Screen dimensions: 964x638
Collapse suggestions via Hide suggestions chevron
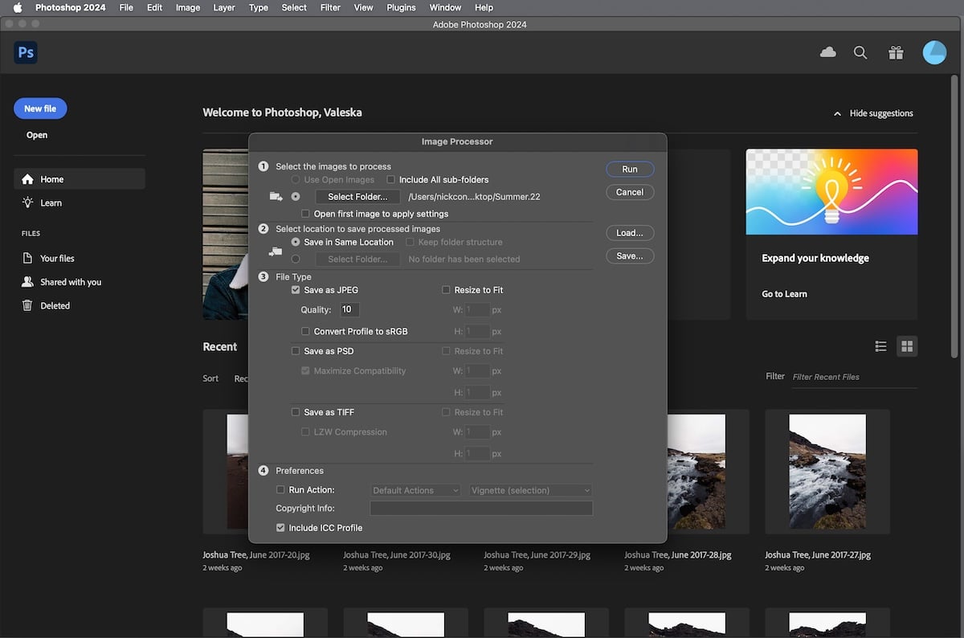click(x=836, y=113)
